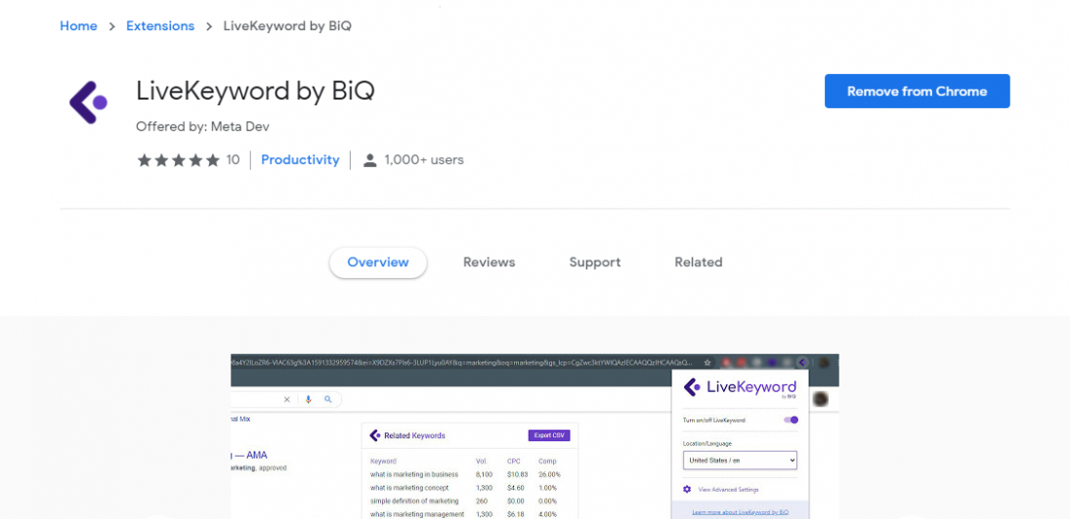Click keyword what is marketing management
The image size is (1070, 519).
point(417,515)
